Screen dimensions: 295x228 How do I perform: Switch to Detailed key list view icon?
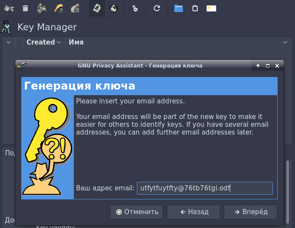tap(113, 8)
